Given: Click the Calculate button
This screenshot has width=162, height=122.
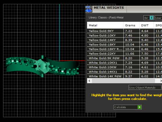Looking at the screenshot, I should pos(128,107).
